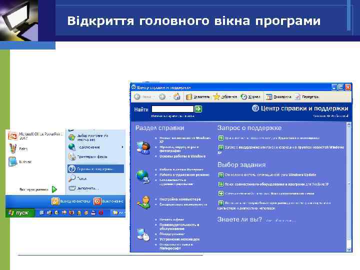Click green arrow beside Windows Update task
This screenshot has width=360, height=270.
click(220, 175)
